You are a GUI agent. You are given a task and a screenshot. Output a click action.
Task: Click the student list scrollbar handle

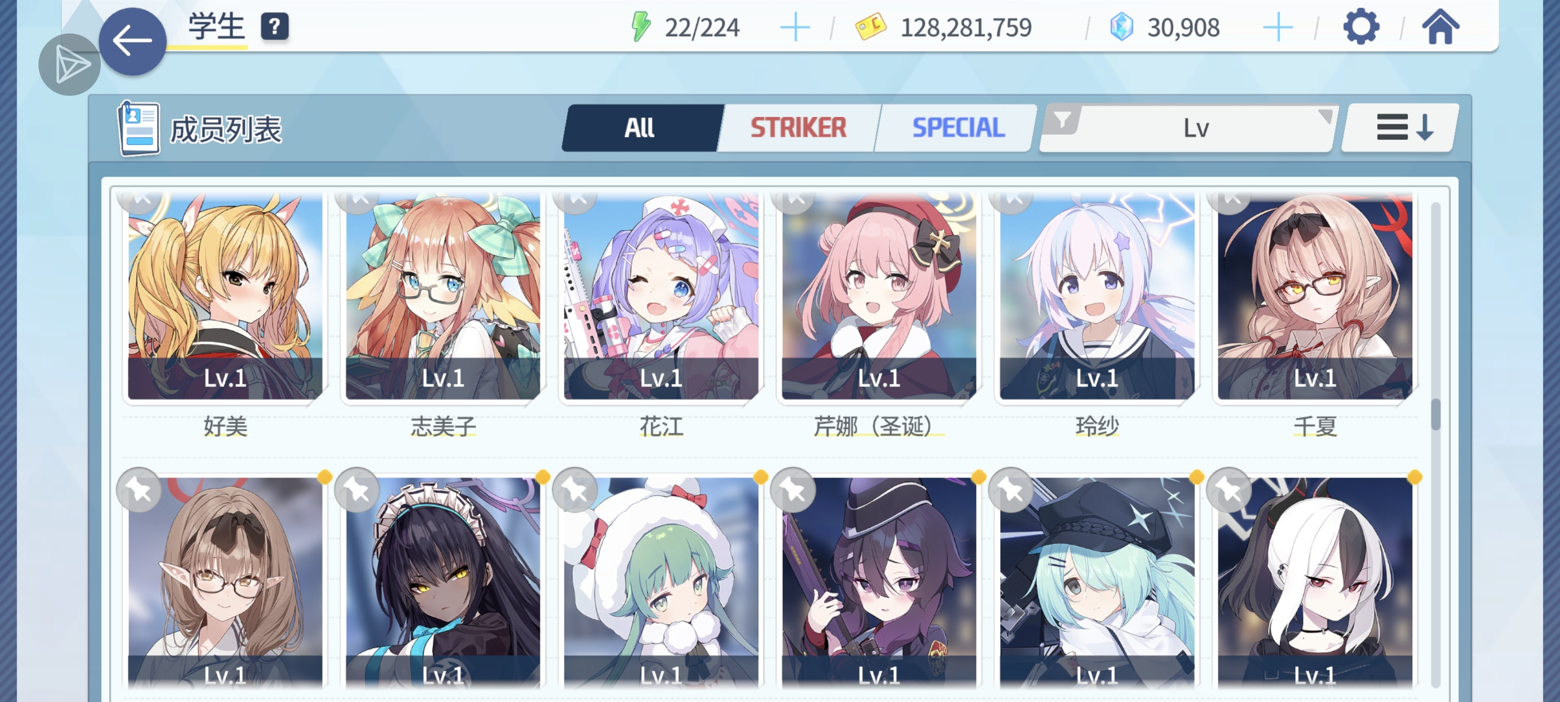1435,415
